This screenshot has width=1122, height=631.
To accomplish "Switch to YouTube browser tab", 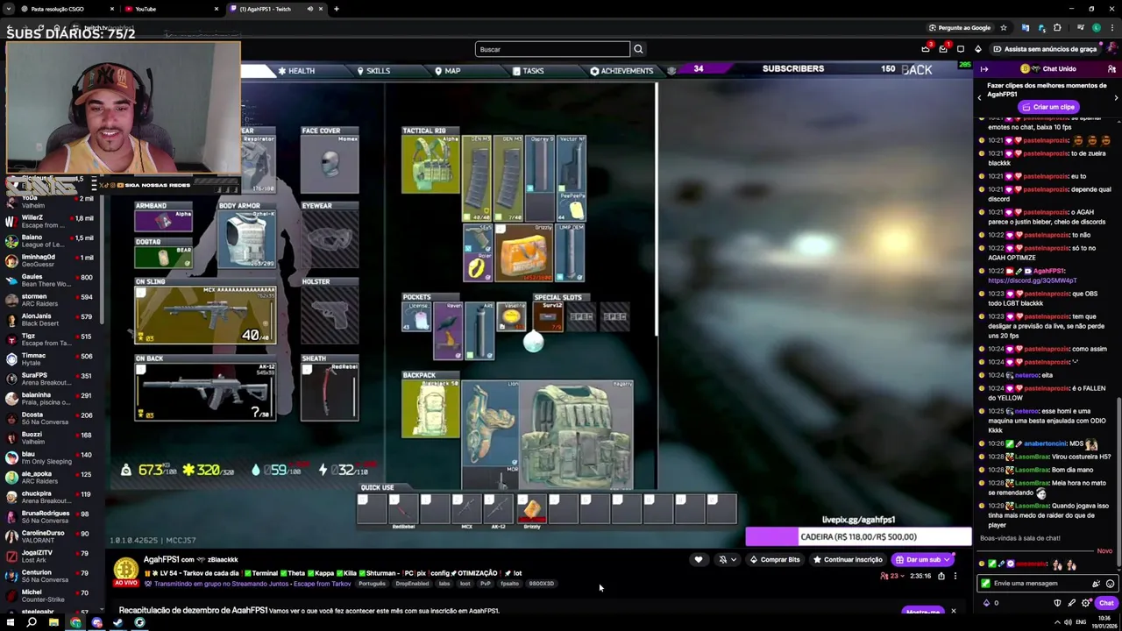I will [171, 9].
